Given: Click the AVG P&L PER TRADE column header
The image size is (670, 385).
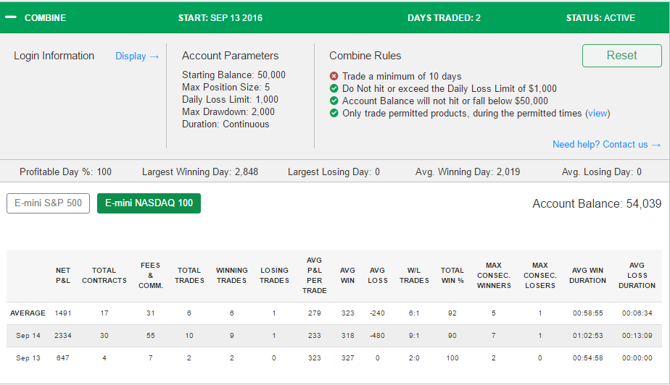Looking at the screenshot, I should pyautogui.click(x=315, y=276).
